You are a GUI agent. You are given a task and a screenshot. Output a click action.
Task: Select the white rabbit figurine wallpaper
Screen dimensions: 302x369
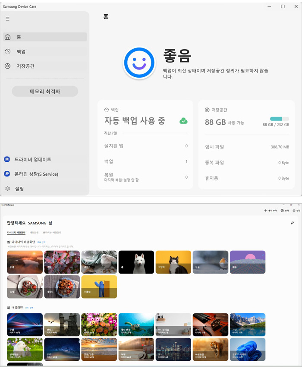[x=99, y=262]
